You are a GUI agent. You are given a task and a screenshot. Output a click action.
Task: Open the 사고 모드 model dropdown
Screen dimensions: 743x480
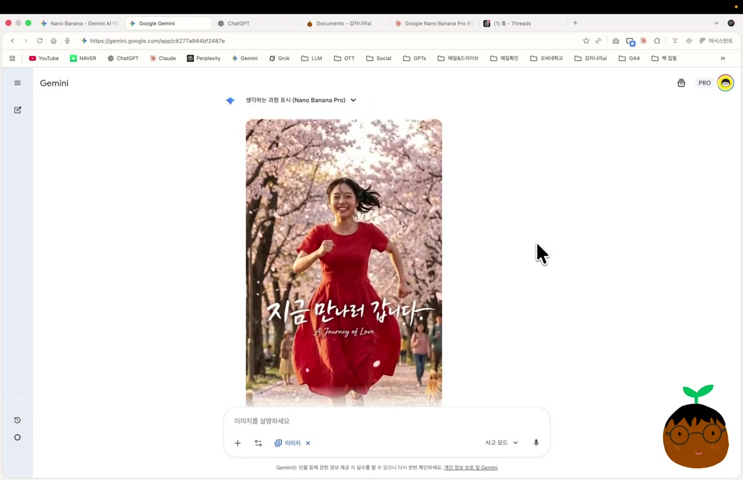pos(502,443)
